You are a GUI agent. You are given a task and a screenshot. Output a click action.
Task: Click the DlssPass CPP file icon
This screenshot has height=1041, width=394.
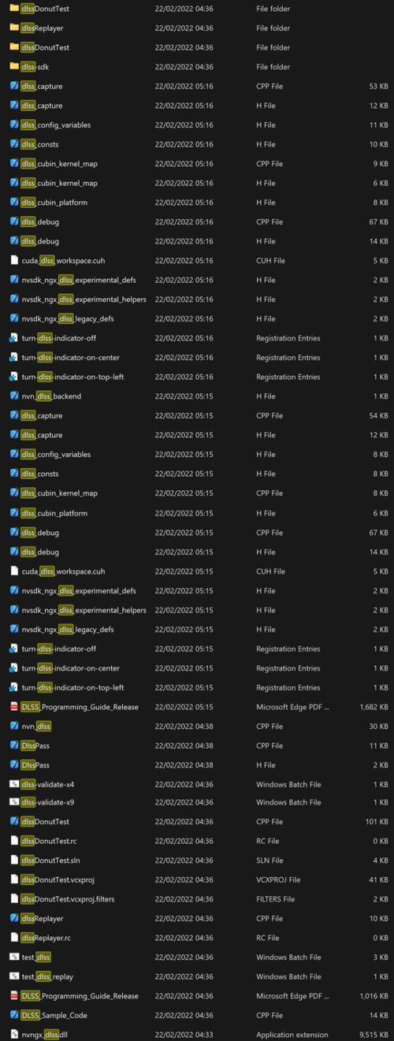[x=14, y=745]
